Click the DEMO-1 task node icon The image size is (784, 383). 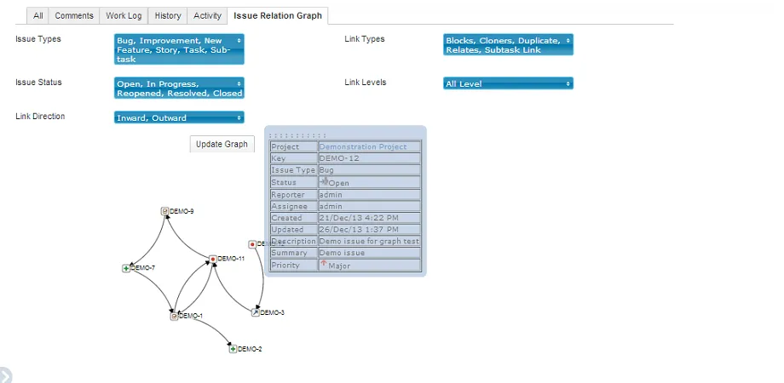tap(174, 316)
